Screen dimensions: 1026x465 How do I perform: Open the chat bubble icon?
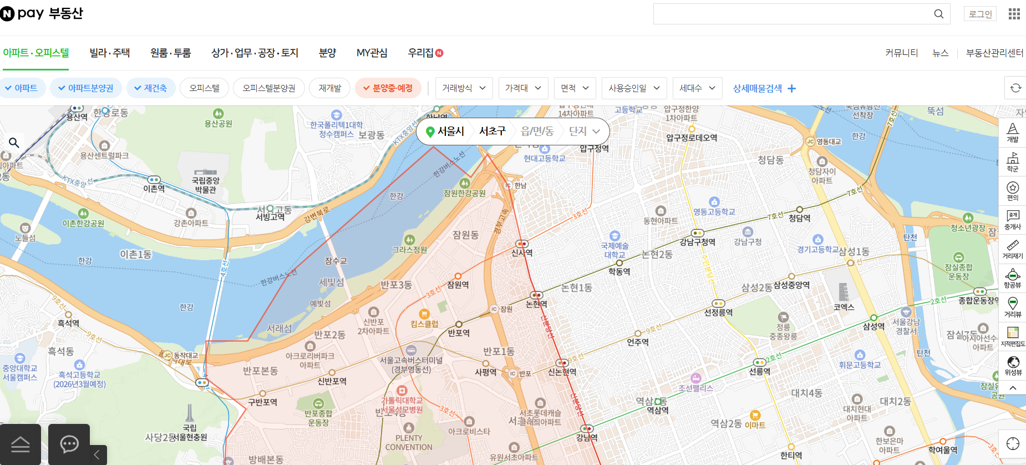pos(69,444)
